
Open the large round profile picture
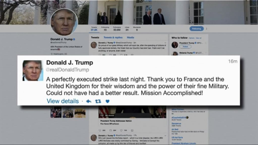coord(64,22)
